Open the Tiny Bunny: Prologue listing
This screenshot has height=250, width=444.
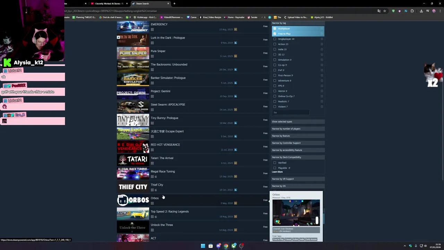click(193, 120)
